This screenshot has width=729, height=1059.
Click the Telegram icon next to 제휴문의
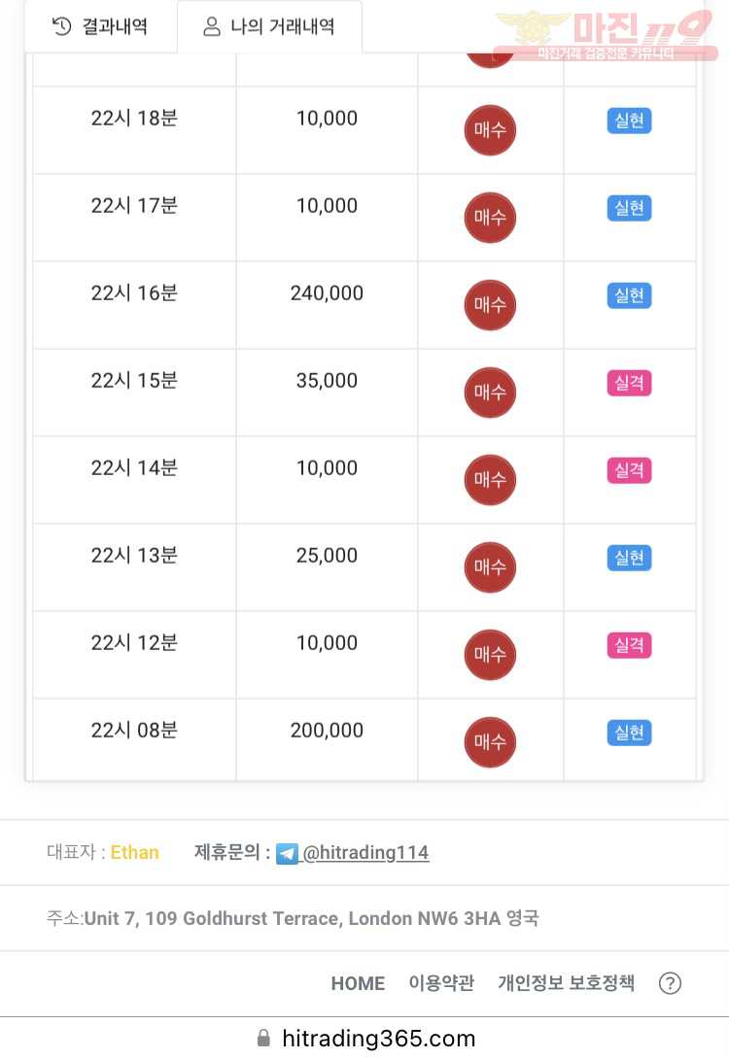click(287, 854)
